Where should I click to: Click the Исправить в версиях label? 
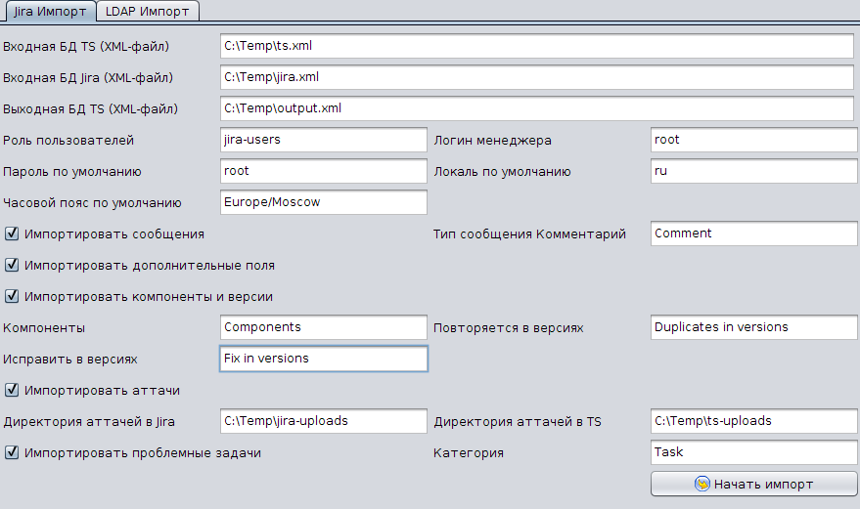70,359
